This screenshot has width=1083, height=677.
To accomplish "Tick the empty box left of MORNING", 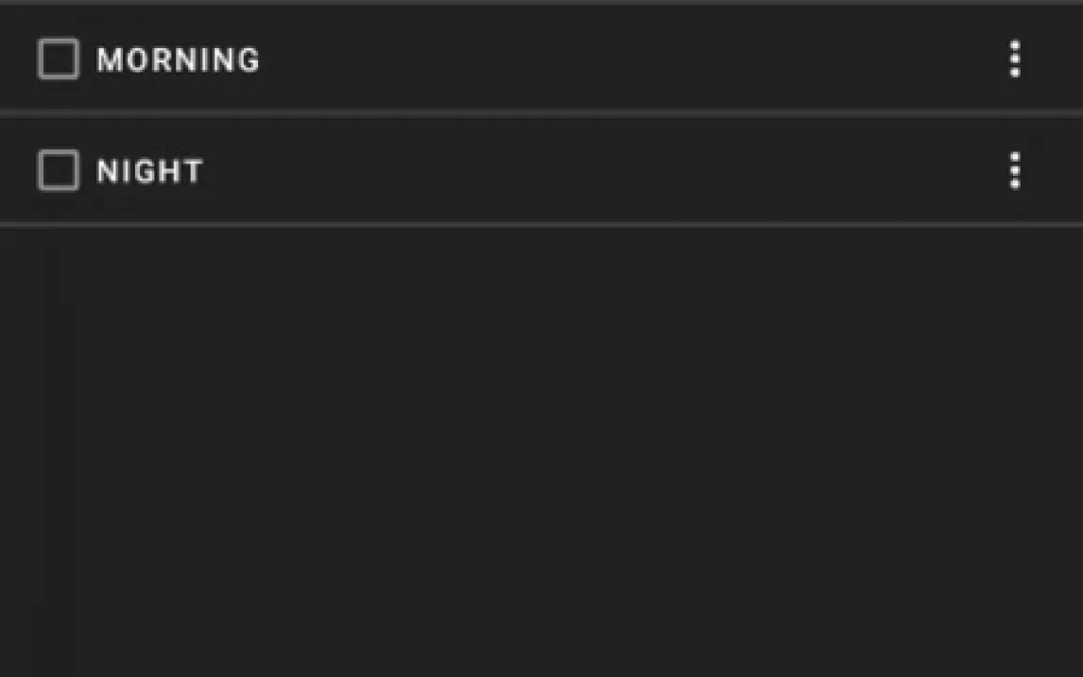I will [x=58, y=60].
